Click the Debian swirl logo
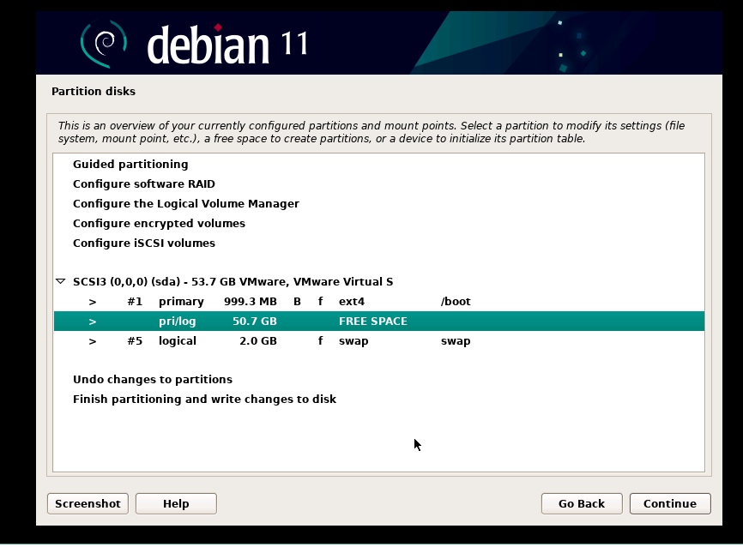The image size is (743, 547). (104, 44)
